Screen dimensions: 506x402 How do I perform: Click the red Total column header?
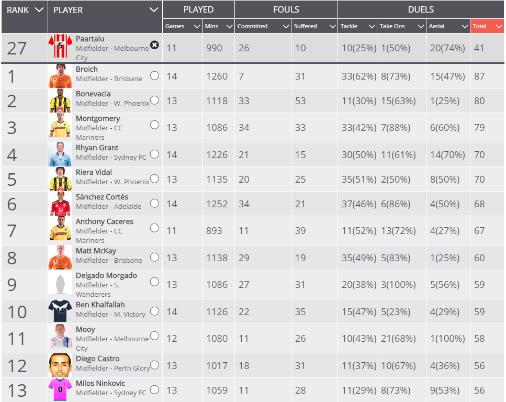click(x=487, y=26)
